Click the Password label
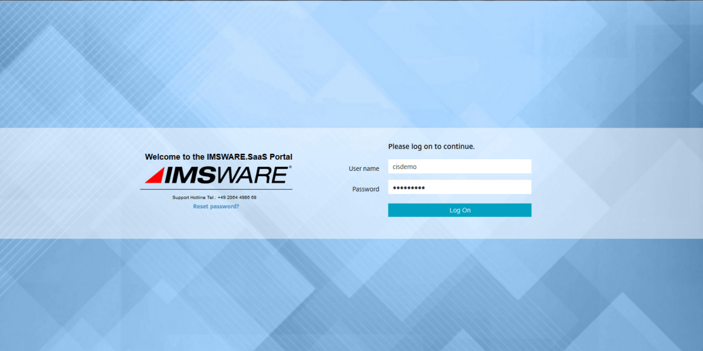Viewport: 703px width, 351px height. tap(366, 189)
